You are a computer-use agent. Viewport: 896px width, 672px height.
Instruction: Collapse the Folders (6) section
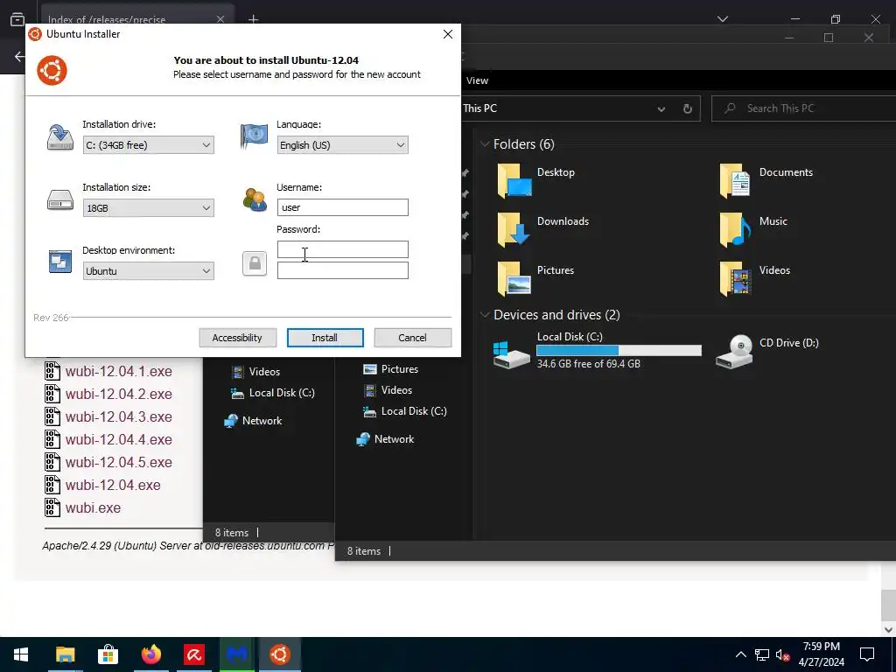click(485, 144)
